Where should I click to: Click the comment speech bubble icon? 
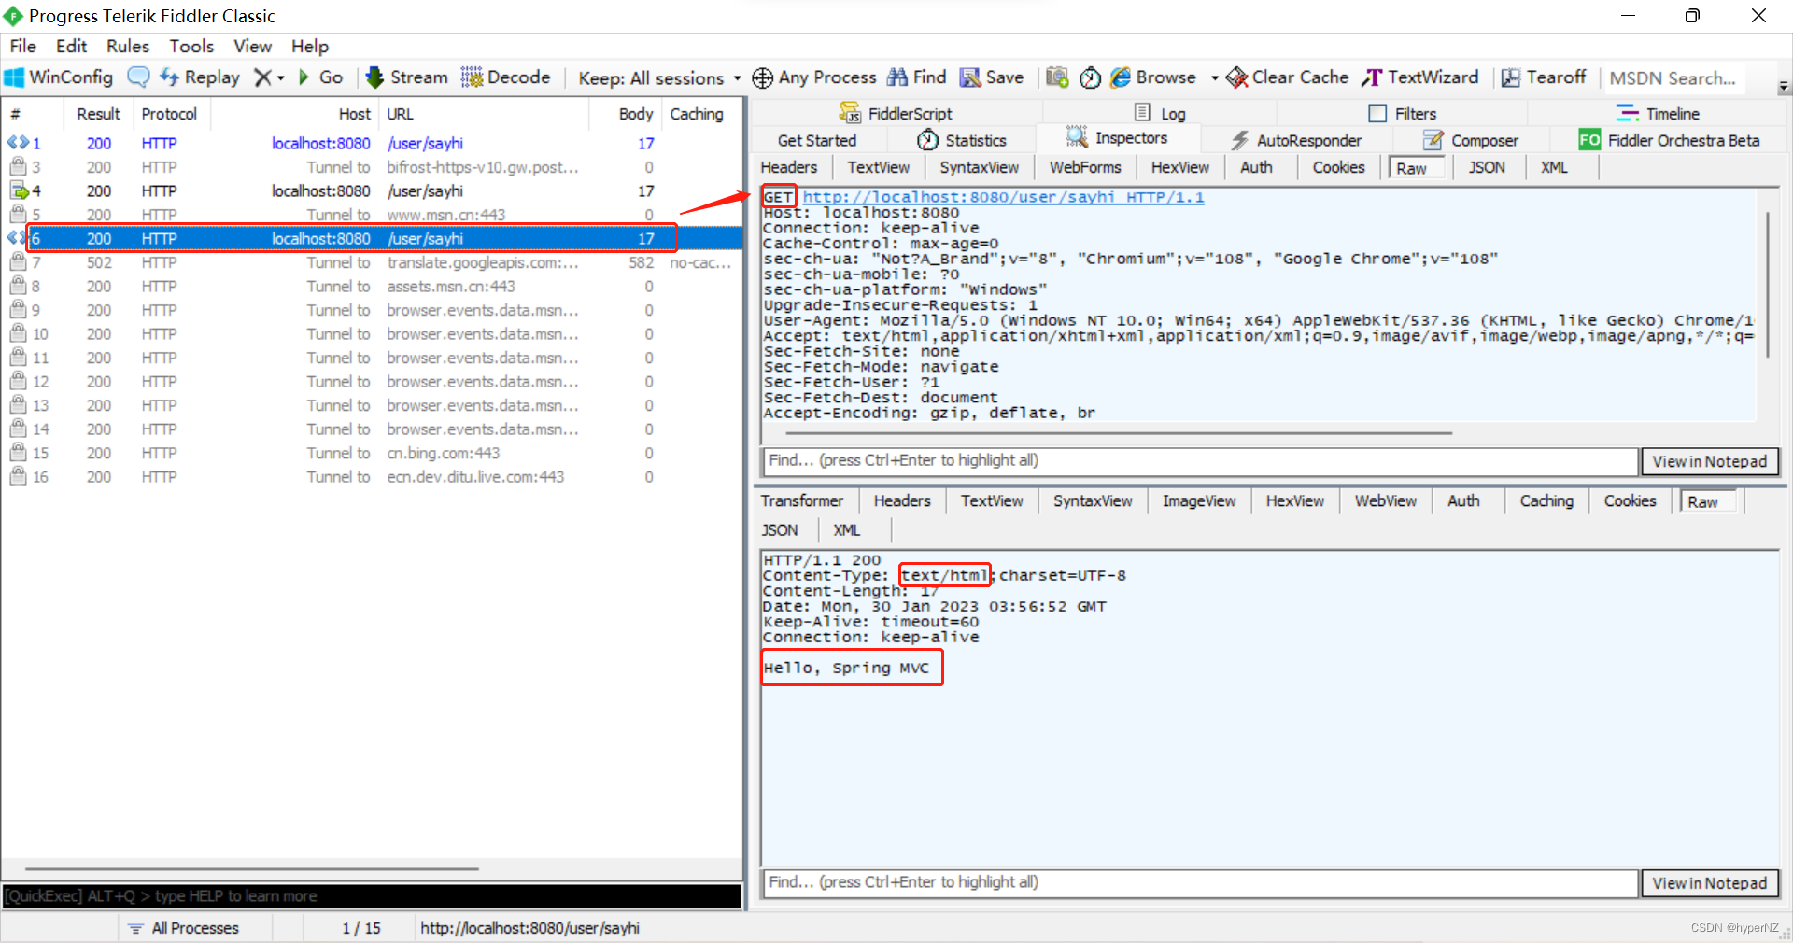(138, 77)
